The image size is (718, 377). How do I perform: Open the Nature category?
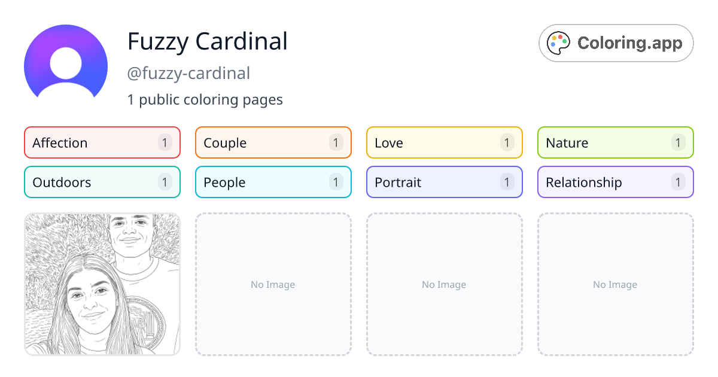615,142
